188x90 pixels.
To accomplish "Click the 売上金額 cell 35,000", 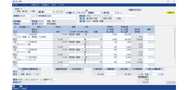I will coord(124,62).
